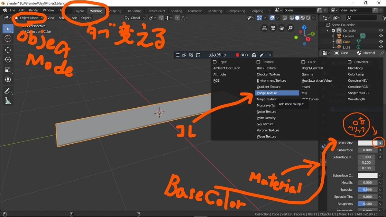Toggle perspective/orthographic grid view icon
Viewport: 386px width, 217px height.
point(264,28)
